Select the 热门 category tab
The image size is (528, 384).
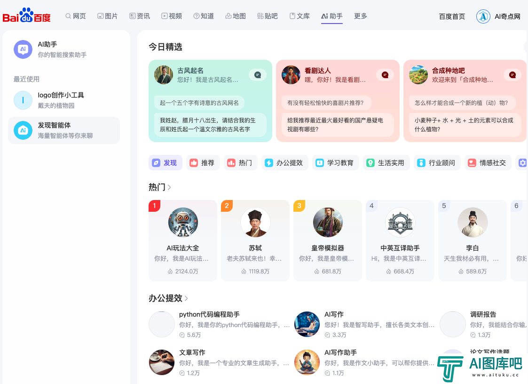240,163
